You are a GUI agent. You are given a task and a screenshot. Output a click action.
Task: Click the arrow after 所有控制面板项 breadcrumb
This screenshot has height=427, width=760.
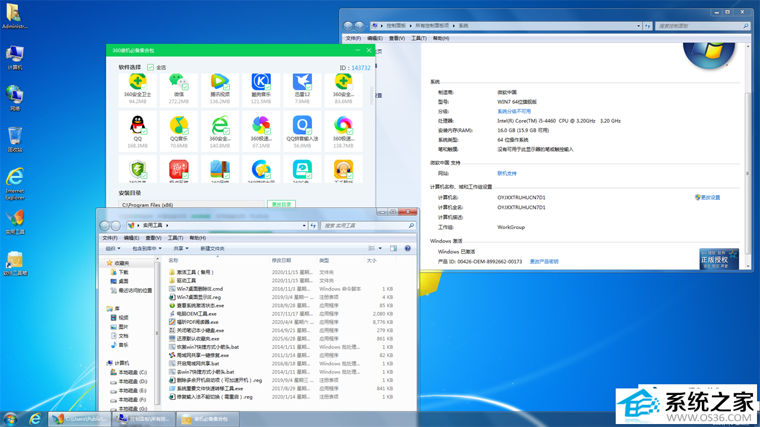(x=454, y=26)
